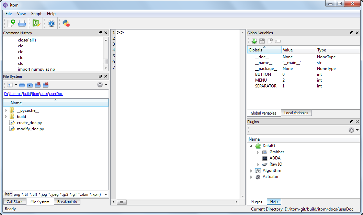Expand the __pycache__ folder
The height and width of the screenshot is (215, 363).
pos(6,110)
